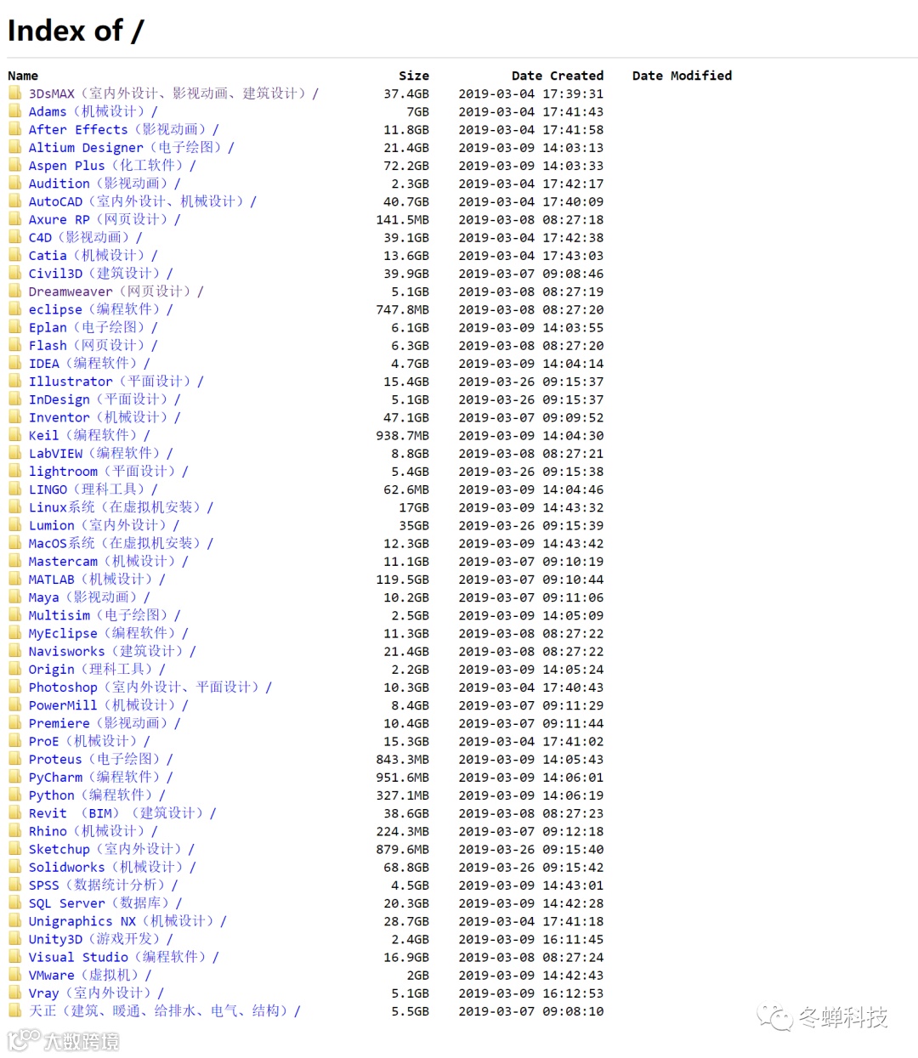Screen dimensions: 918x1058
Task: Click the folder icon beside SPSS
Action: [x=15, y=885]
